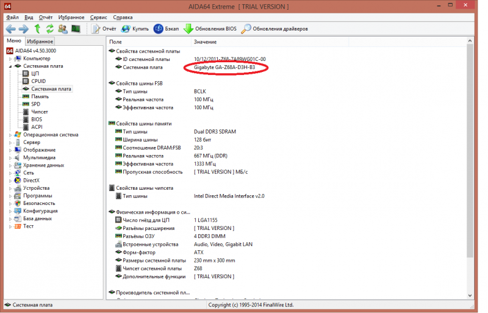
Task: Select ЦП in the tree
Action: click(35, 73)
